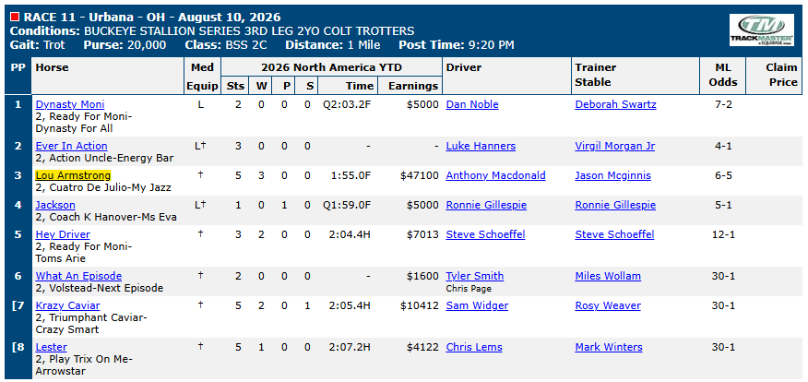Viewport: 808px width, 382px height.
Task: Open driver Anthony Macdonald link
Action: click(495, 176)
